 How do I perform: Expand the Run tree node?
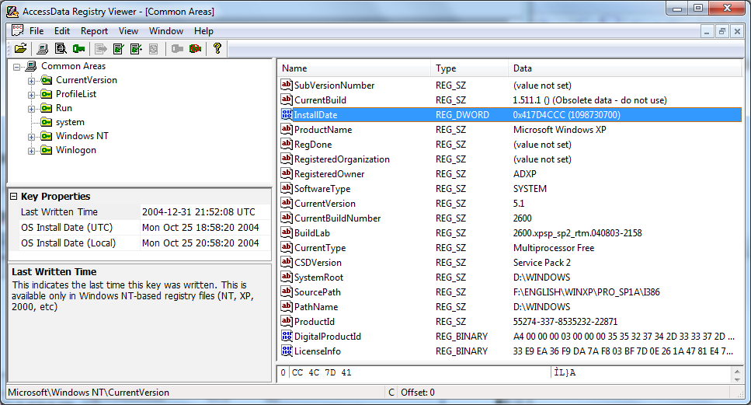click(x=31, y=109)
